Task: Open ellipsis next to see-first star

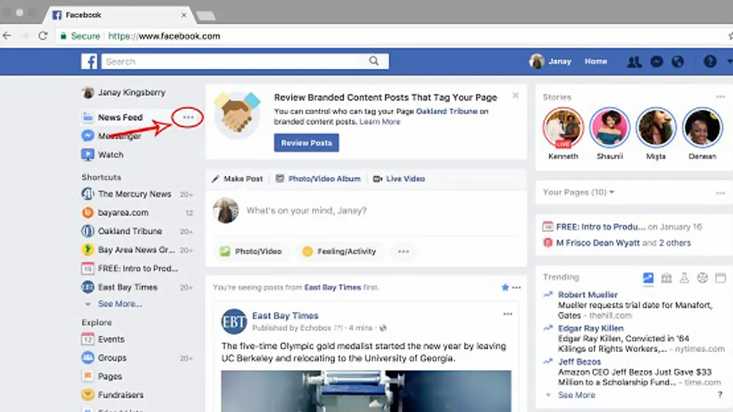Action: tap(516, 288)
